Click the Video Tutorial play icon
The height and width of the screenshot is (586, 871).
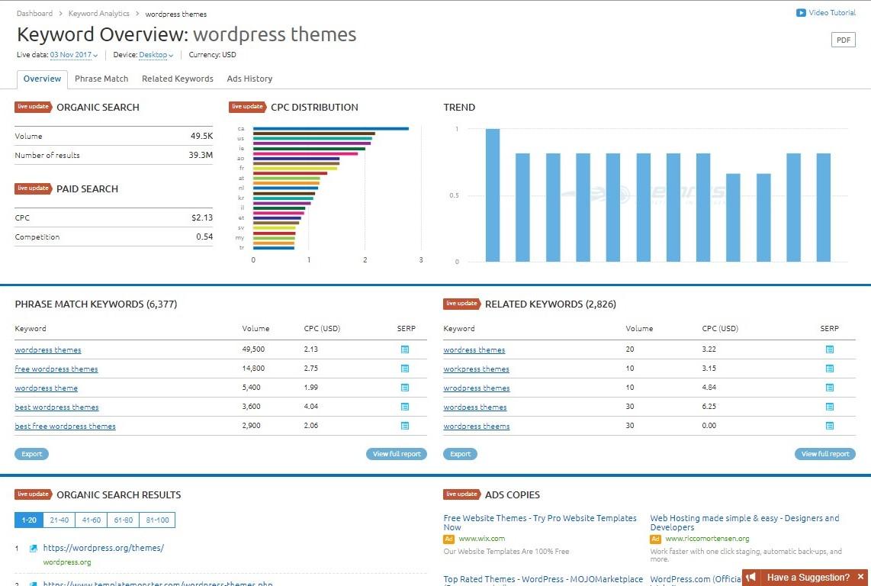(802, 12)
